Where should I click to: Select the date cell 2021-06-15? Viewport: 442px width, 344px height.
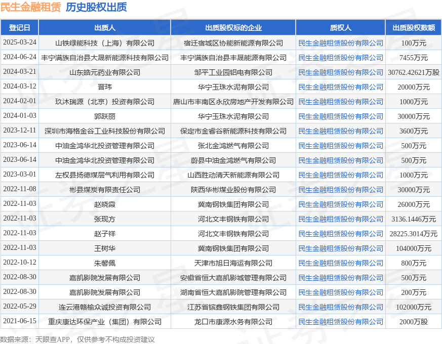20,321
